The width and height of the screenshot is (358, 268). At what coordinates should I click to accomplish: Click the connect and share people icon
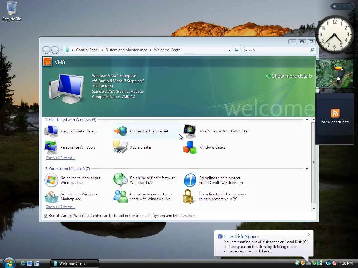[121, 196]
